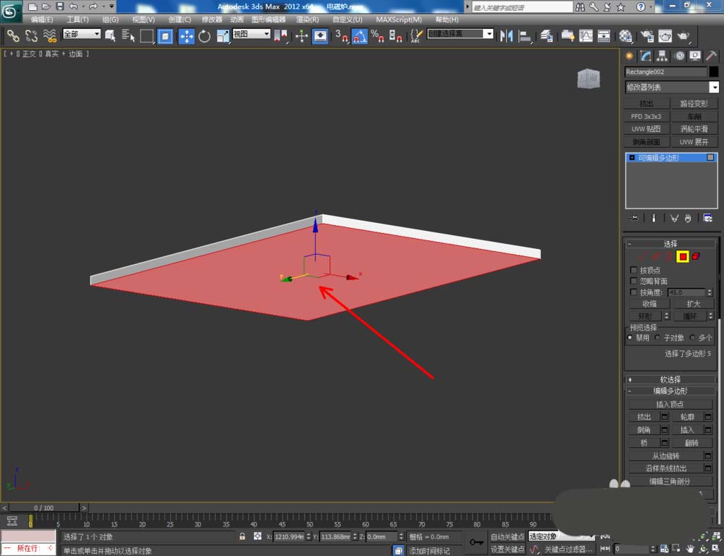Open the 自定义(U) menu
Viewport: 724px width, 556px height.
click(348, 20)
